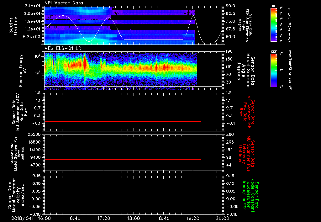Click the 'ESH Sun Elevation Angle' axis title

coord(245,25)
